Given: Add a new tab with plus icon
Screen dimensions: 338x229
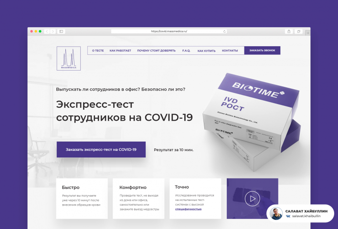Looking at the screenshot, I should tap(308, 33).
